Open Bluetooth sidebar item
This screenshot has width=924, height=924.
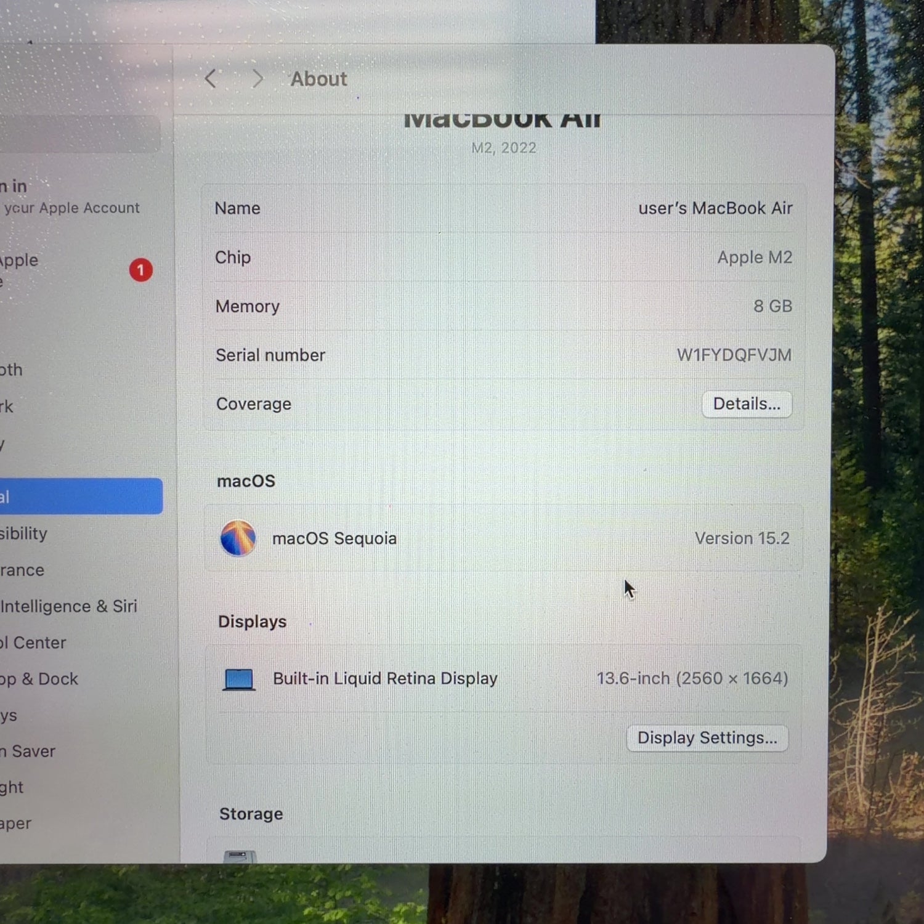click(x=11, y=370)
